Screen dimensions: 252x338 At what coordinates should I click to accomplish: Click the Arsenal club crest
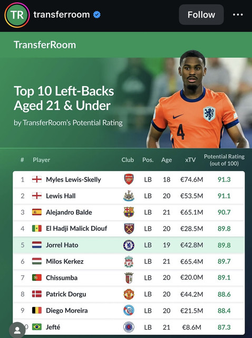click(x=129, y=179)
